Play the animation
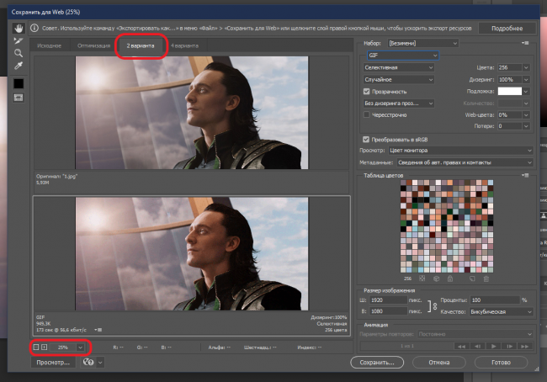This screenshot has width=547, height=382. tap(494, 346)
